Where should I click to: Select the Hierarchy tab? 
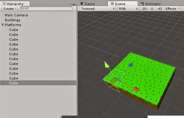pos(15,4)
